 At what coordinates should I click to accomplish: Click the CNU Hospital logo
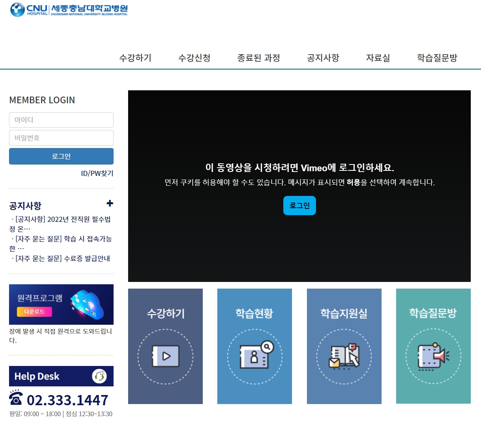click(x=69, y=10)
